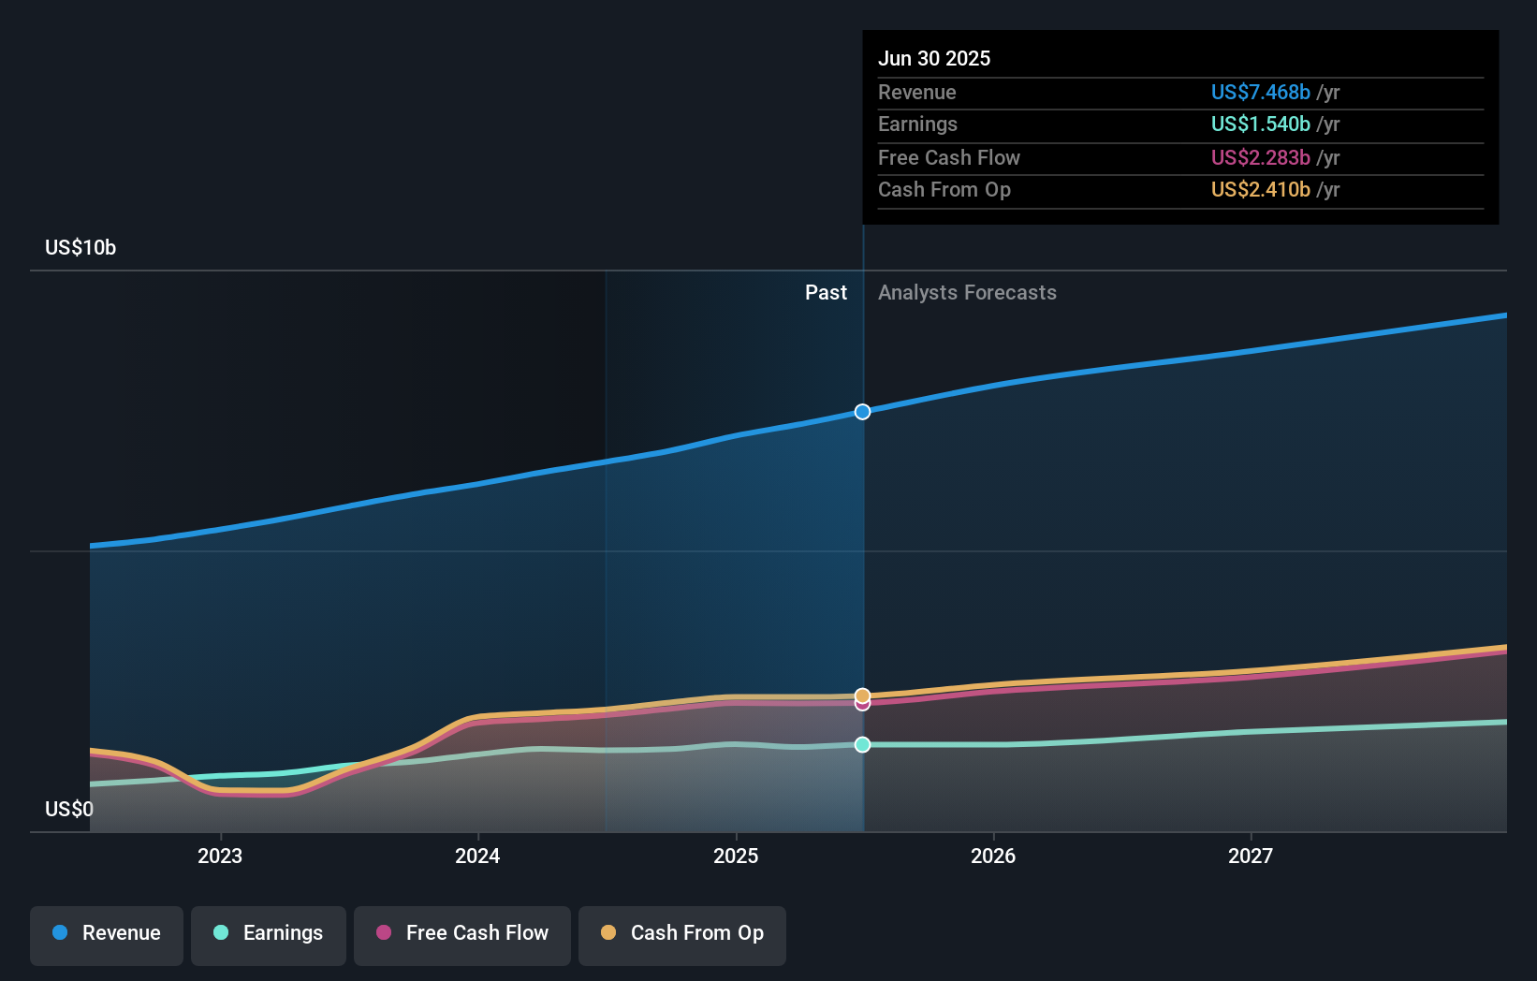Screen dimensions: 1537x981
Task: Click the US$7.468b Revenue value in the tooltip
Action: [x=1260, y=93]
